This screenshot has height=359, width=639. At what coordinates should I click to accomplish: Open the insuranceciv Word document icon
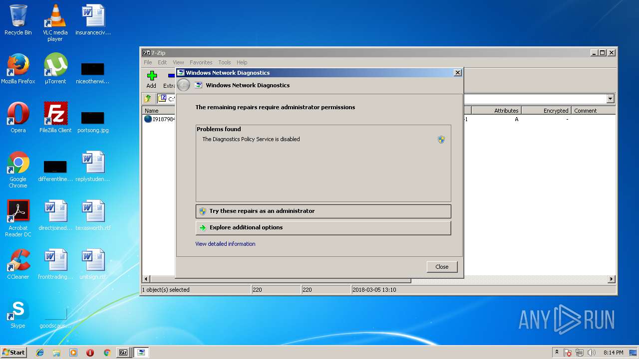93,20
